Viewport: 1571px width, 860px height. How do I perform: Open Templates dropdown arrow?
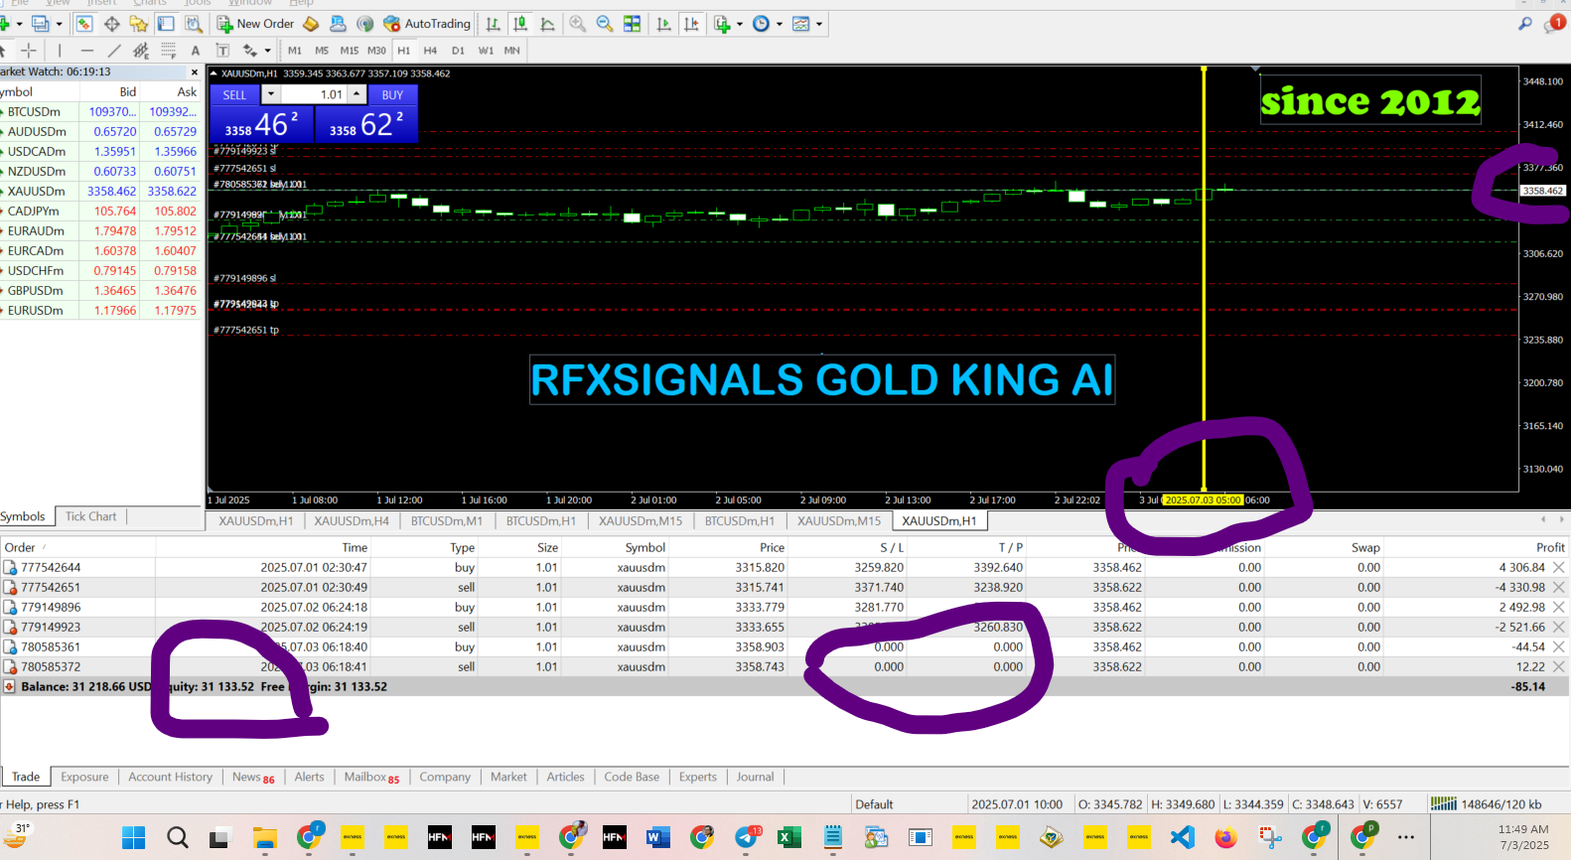(x=818, y=24)
